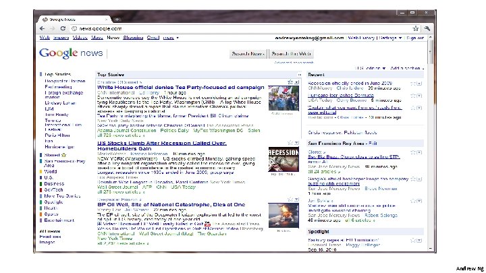Click the site icon in the address bar
The width and height of the screenshot is (486, 273).
pyautogui.click(x=74, y=28)
